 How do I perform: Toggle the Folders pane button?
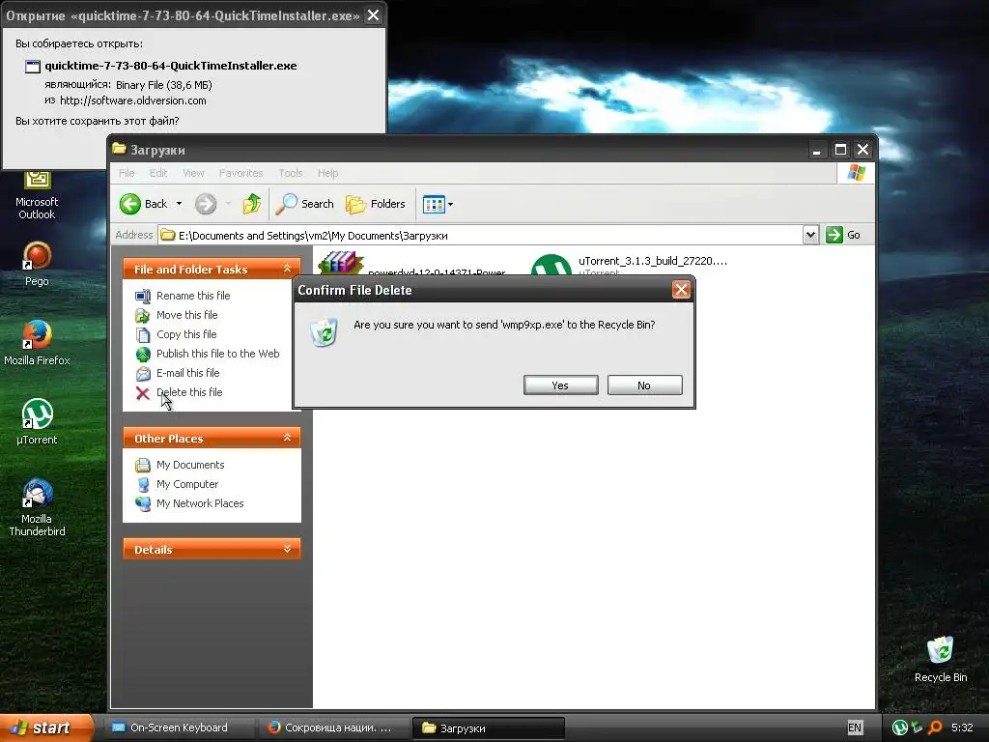pos(376,204)
